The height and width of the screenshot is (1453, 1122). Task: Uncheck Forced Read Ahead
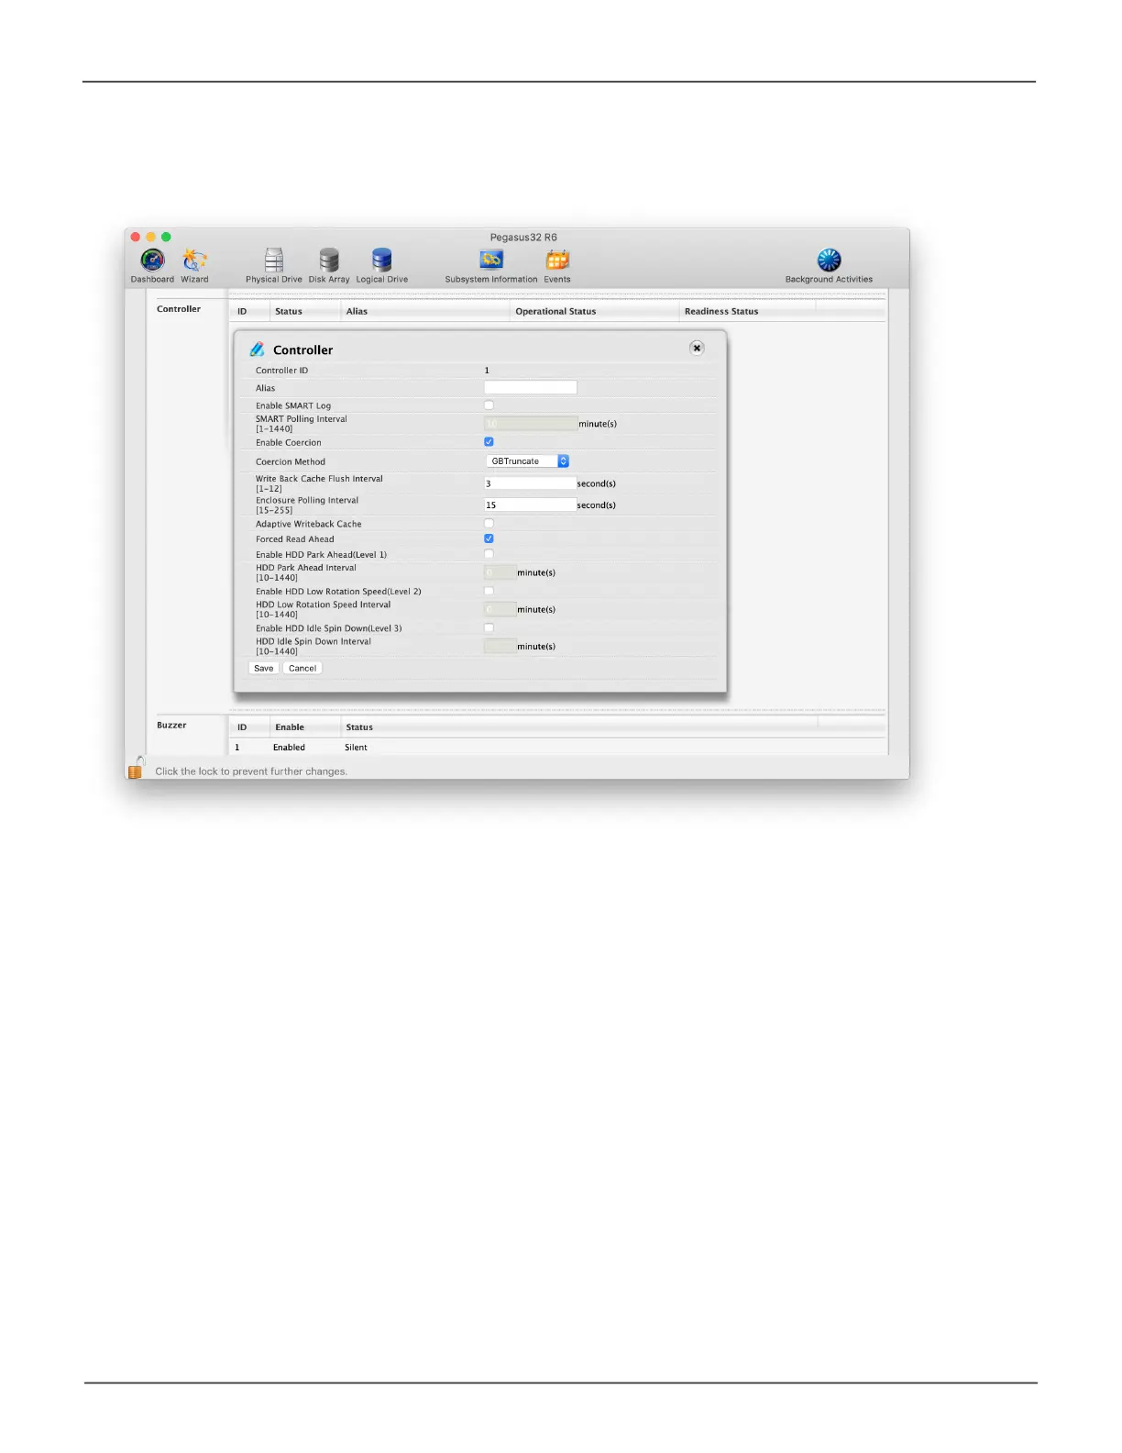point(489,538)
